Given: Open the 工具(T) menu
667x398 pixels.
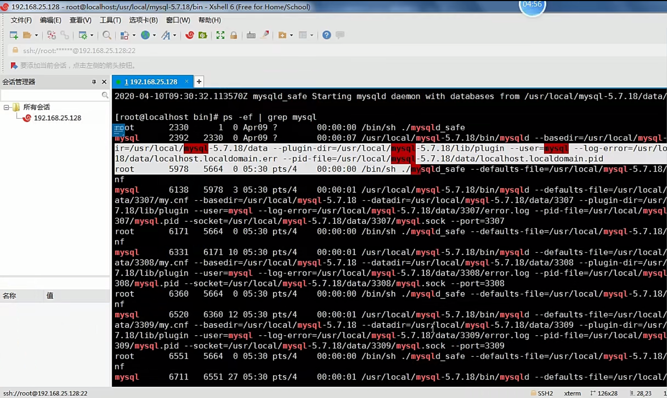Looking at the screenshot, I should click(x=110, y=20).
